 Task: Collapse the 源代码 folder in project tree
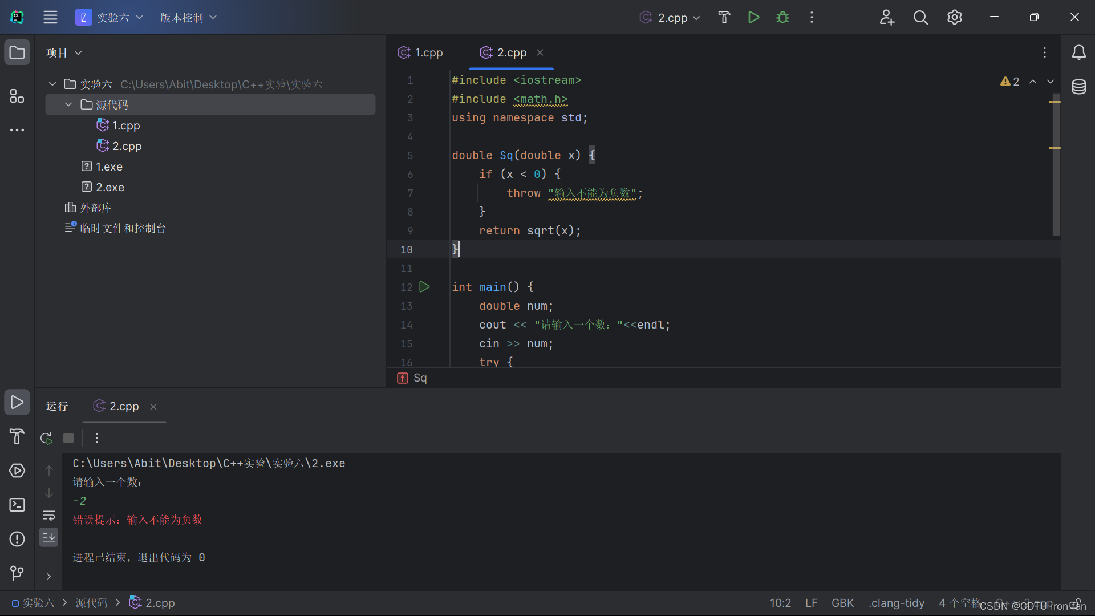point(68,104)
